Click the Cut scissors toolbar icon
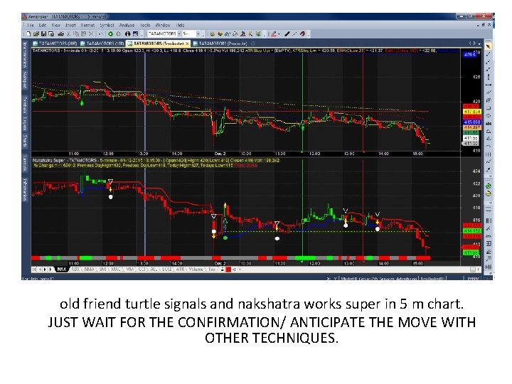 (68, 33)
